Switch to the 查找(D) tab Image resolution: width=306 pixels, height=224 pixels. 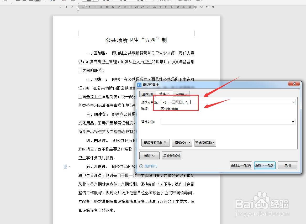(147, 94)
